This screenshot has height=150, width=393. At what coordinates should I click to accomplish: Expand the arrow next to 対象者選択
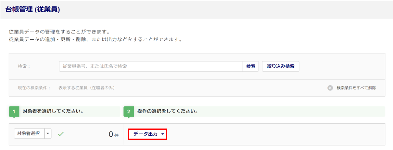(x=48, y=133)
